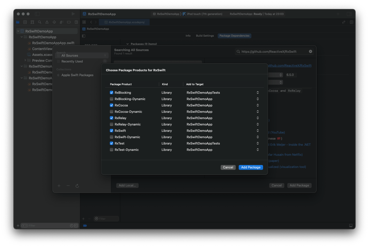Select the RxSwiftDemoApp.xcodeproj editor tab
The height and width of the screenshot is (247, 369).
click(x=124, y=22)
